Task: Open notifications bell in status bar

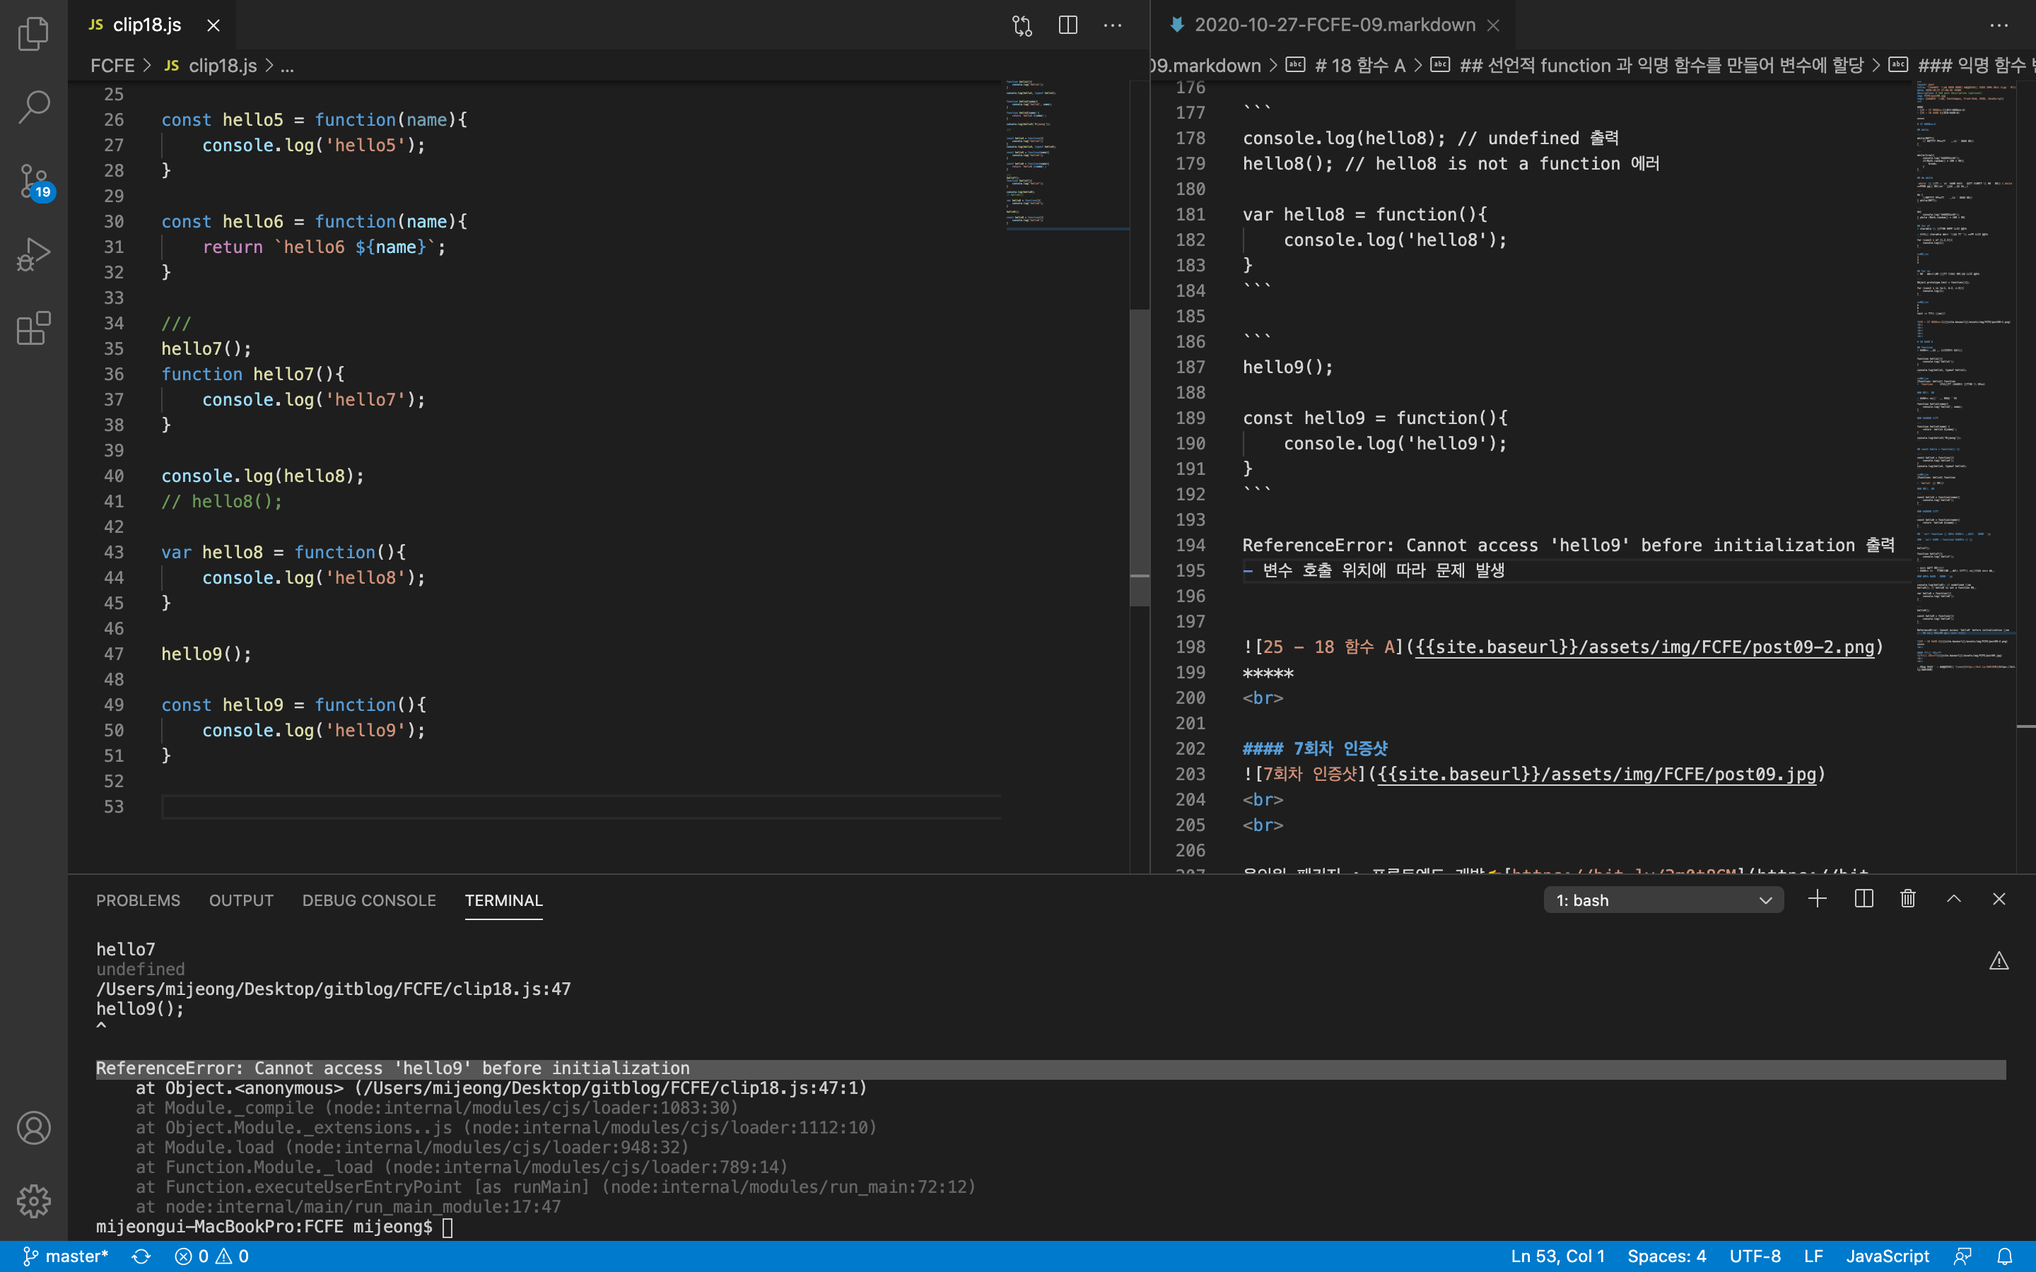Action: click(2005, 1256)
